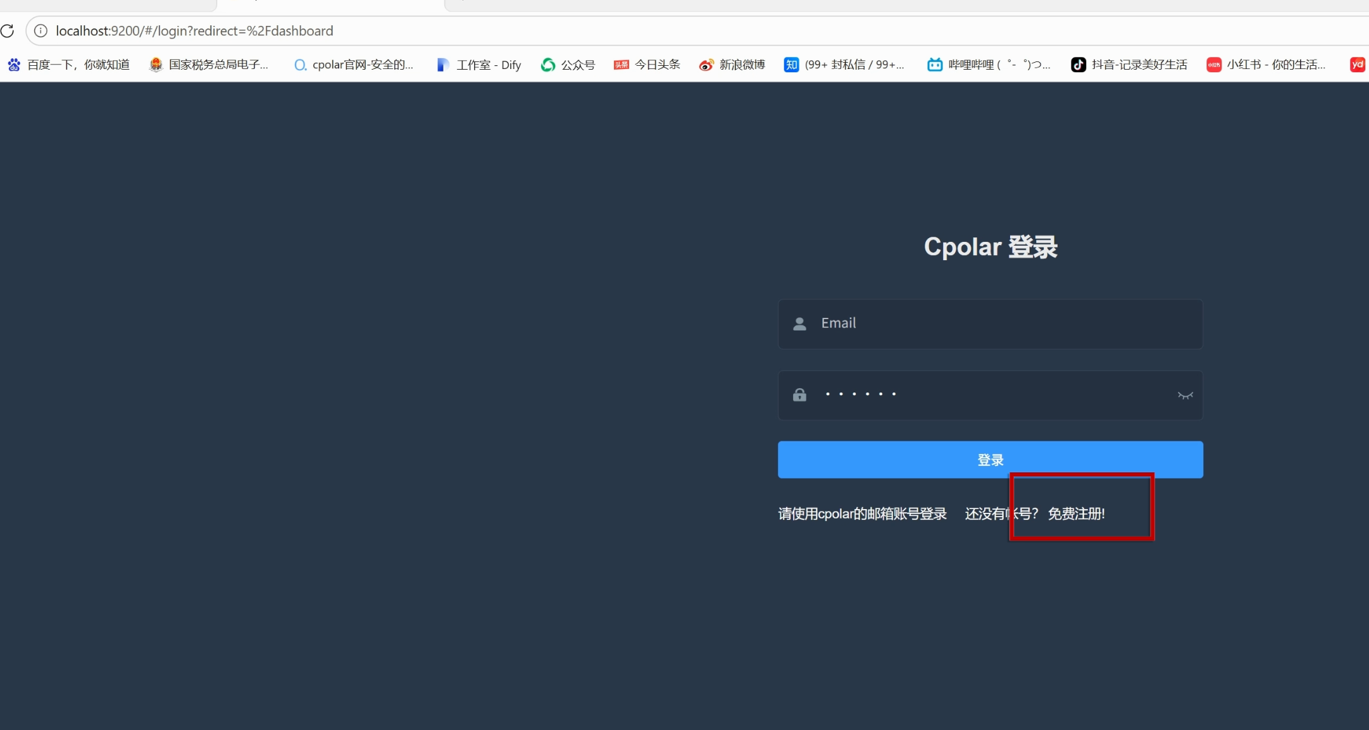
Task: Open the 小红书 bookmark
Action: pos(1266,65)
